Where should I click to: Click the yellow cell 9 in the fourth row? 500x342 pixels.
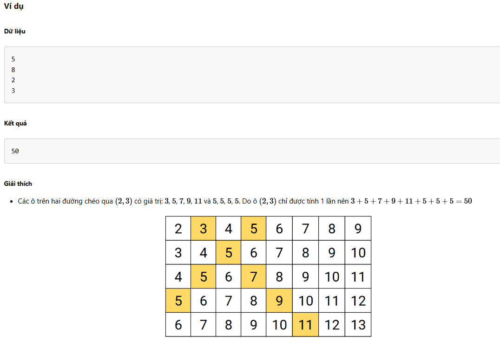(x=279, y=301)
